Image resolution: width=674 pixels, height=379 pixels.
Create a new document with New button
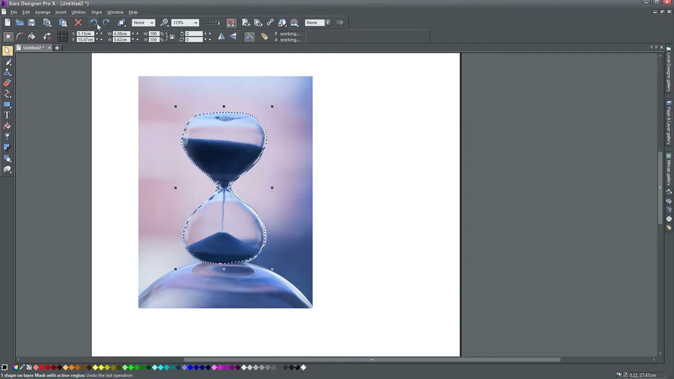pos(7,22)
